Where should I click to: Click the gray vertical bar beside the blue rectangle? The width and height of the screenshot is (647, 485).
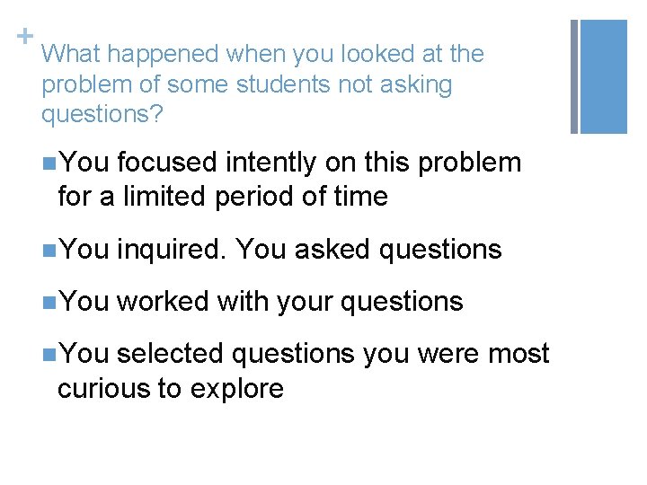pos(574,76)
